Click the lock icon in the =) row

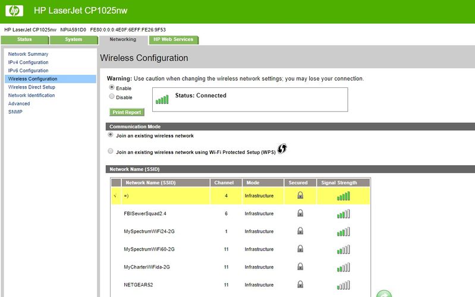[x=300, y=195]
